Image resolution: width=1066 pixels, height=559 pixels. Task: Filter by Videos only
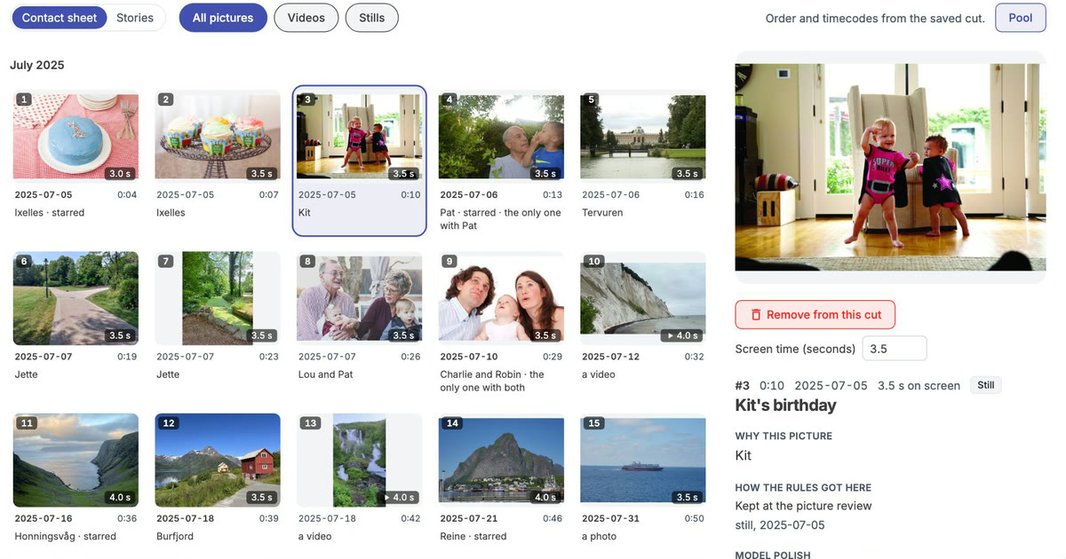click(x=306, y=18)
